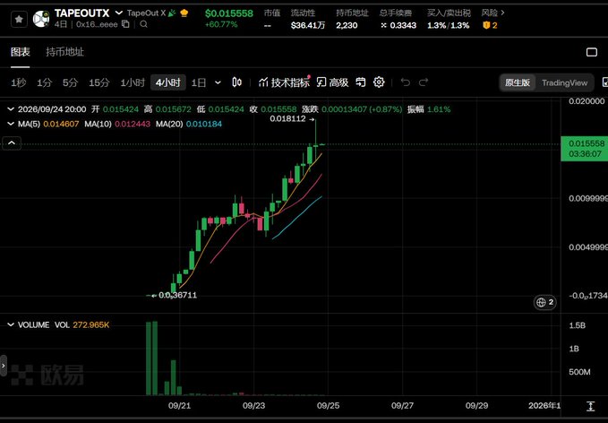Click the 09/21 date on time axis
The image size is (608, 423).
tap(179, 406)
